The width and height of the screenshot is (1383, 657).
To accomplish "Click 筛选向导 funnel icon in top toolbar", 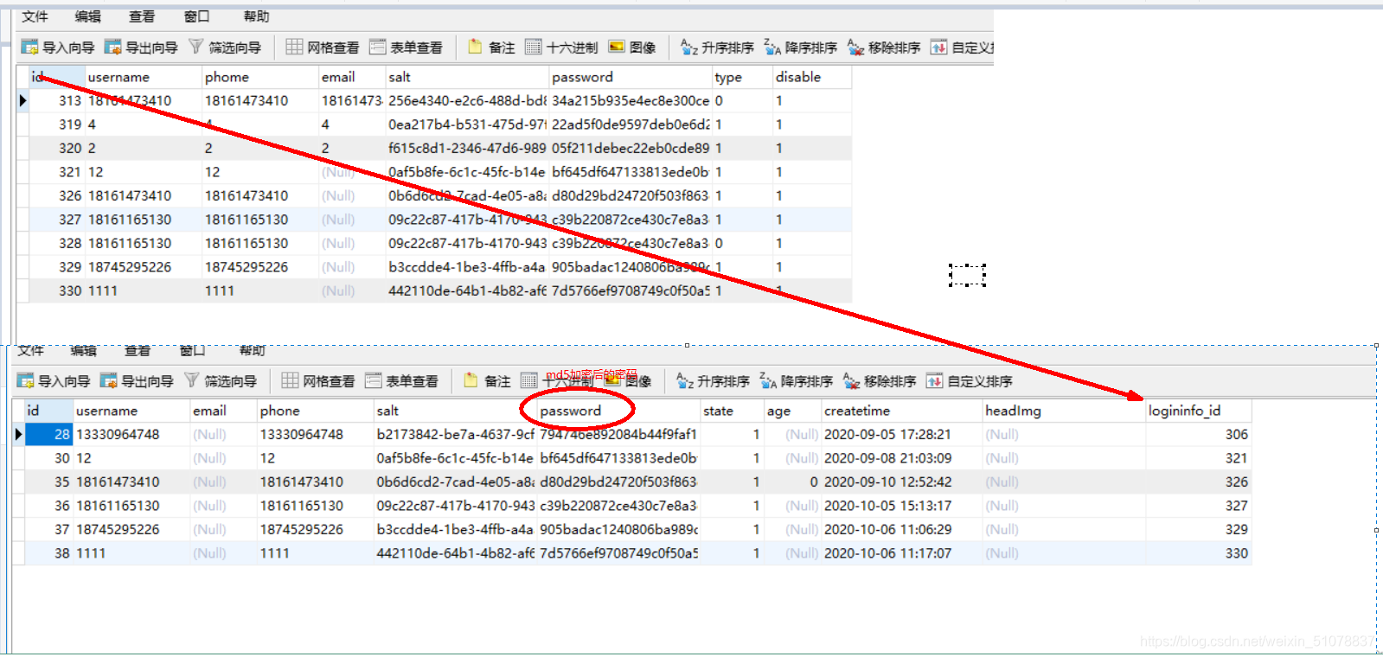I will [196, 47].
